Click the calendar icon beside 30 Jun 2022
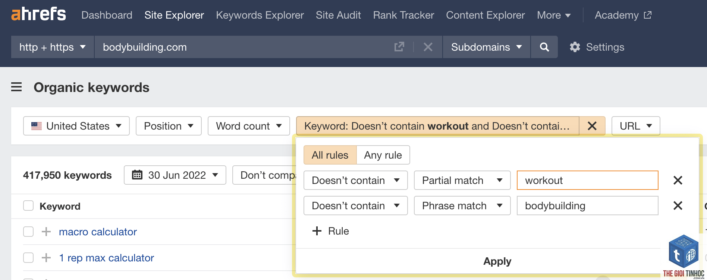Image resolution: width=707 pixels, height=280 pixels. click(137, 175)
